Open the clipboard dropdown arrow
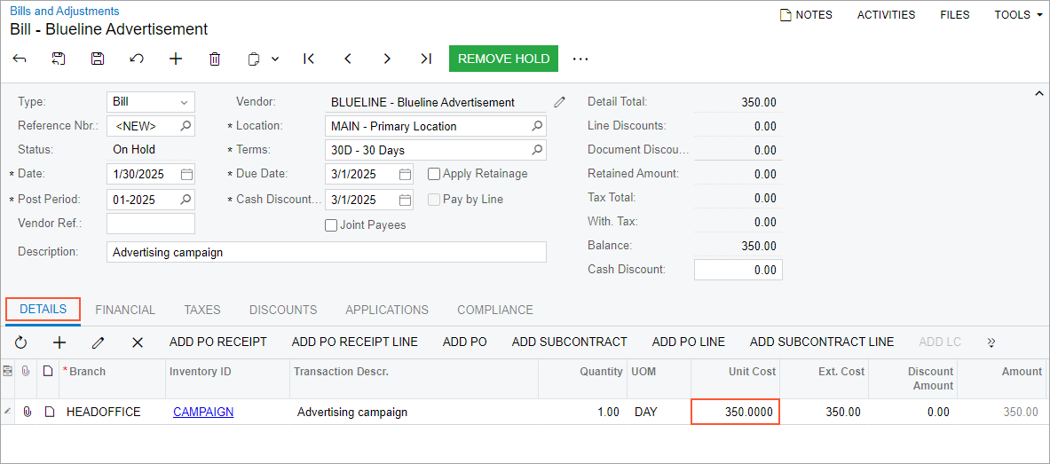 275,59
